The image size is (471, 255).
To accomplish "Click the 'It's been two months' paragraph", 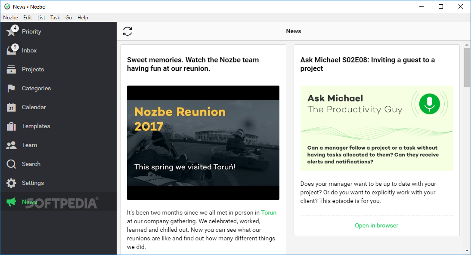I will coord(201,230).
